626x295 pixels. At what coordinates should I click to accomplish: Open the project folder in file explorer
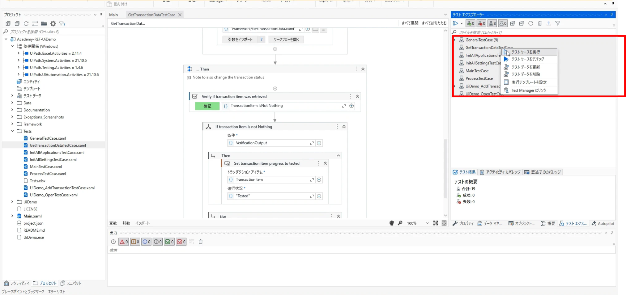pos(44,23)
